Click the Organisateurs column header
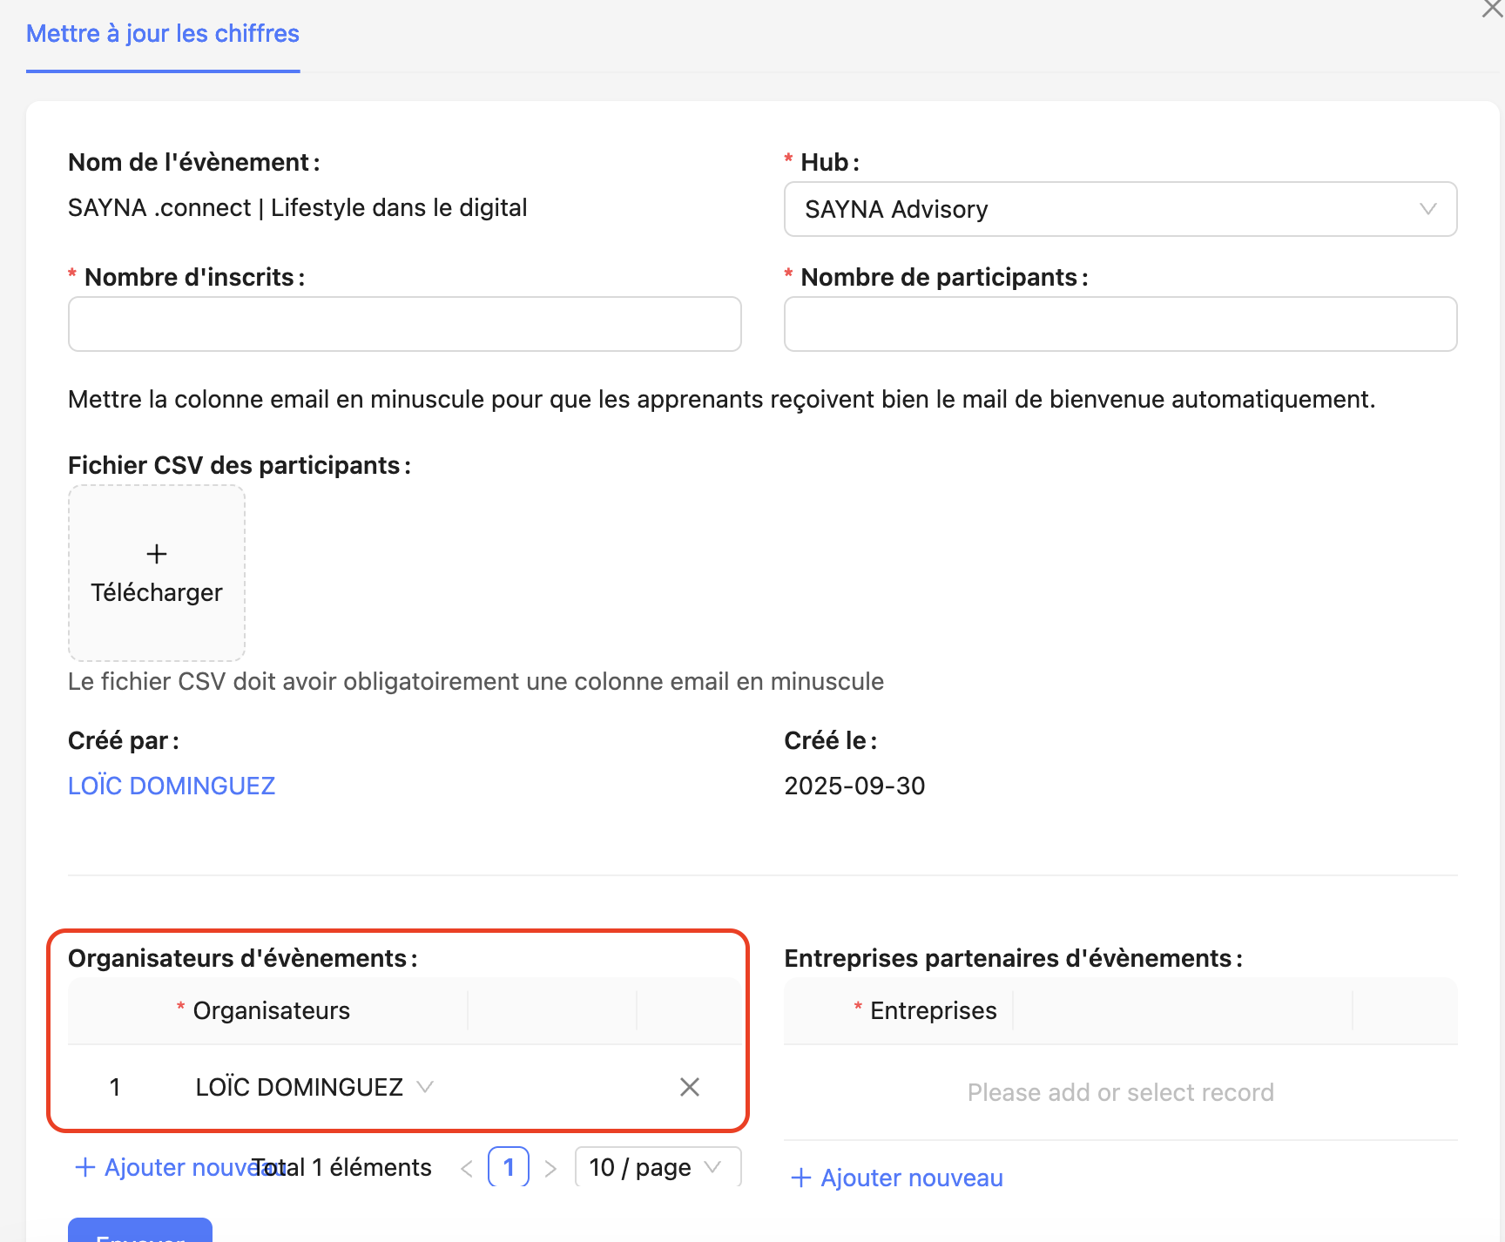The image size is (1505, 1242). pyautogui.click(x=271, y=1010)
